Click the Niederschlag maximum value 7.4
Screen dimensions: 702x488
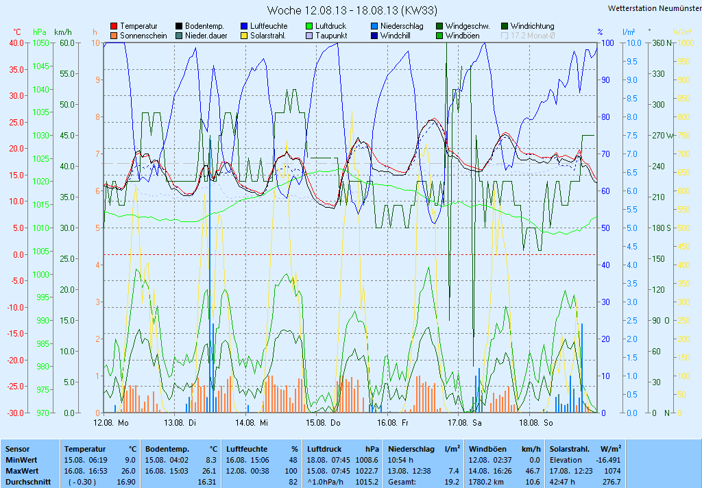(454, 471)
